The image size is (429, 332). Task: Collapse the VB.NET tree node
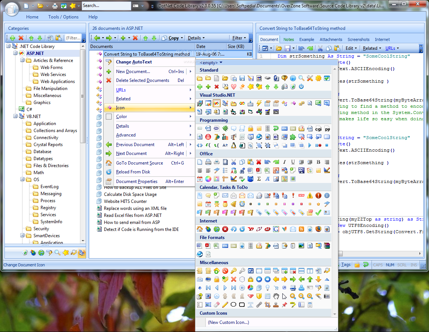pyautogui.click(x=15, y=116)
